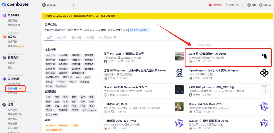
Task: Click the VASP phonopy tutorial thumbnail
Action: click(264, 90)
